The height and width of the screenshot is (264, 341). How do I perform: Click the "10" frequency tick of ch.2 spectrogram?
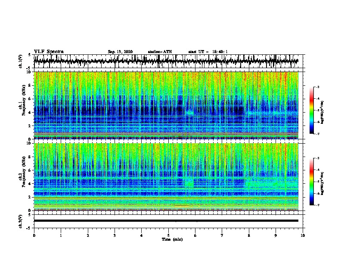point(29,143)
